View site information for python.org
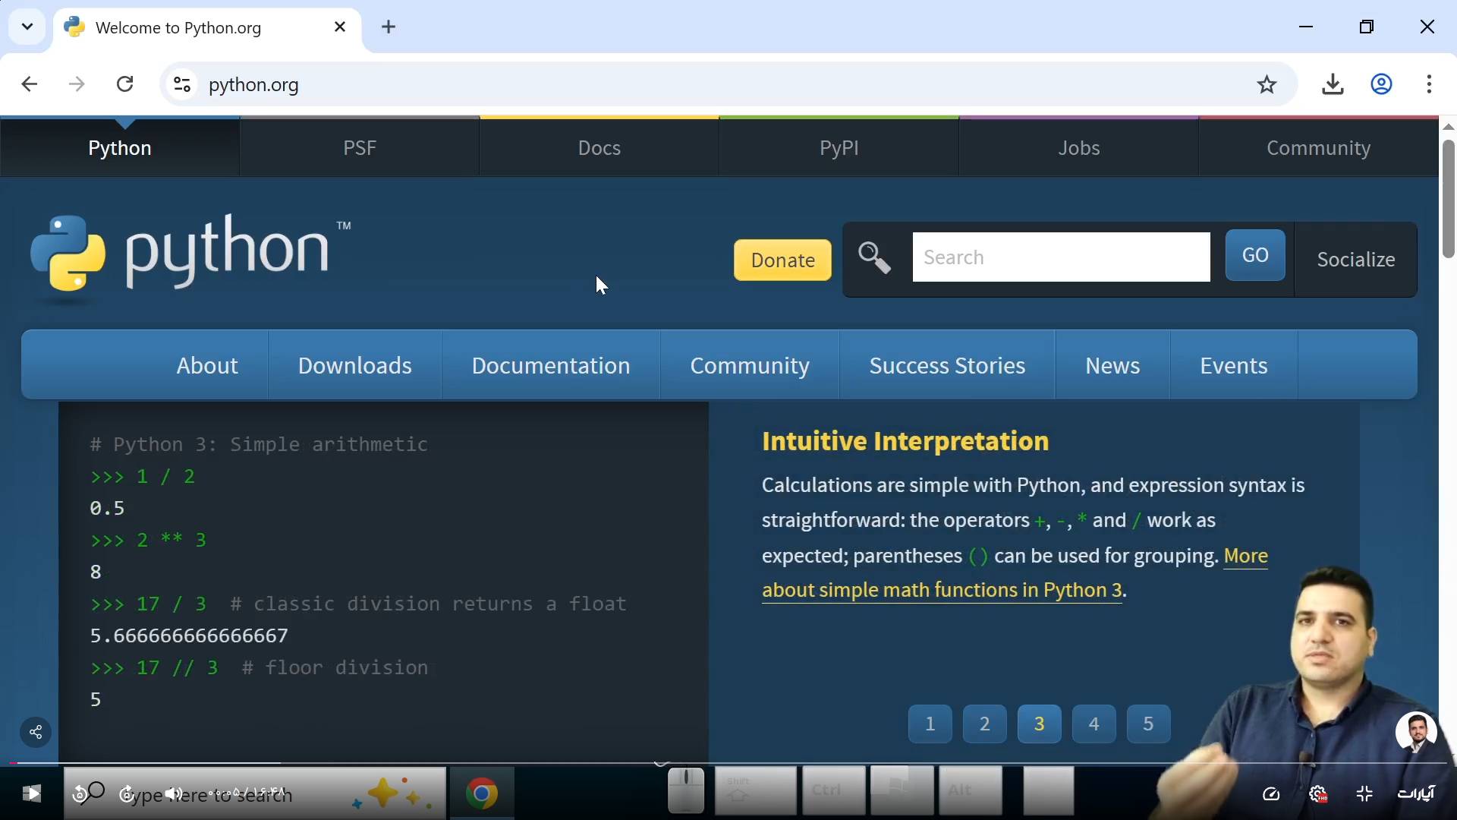This screenshot has width=1457, height=820. (182, 84)
